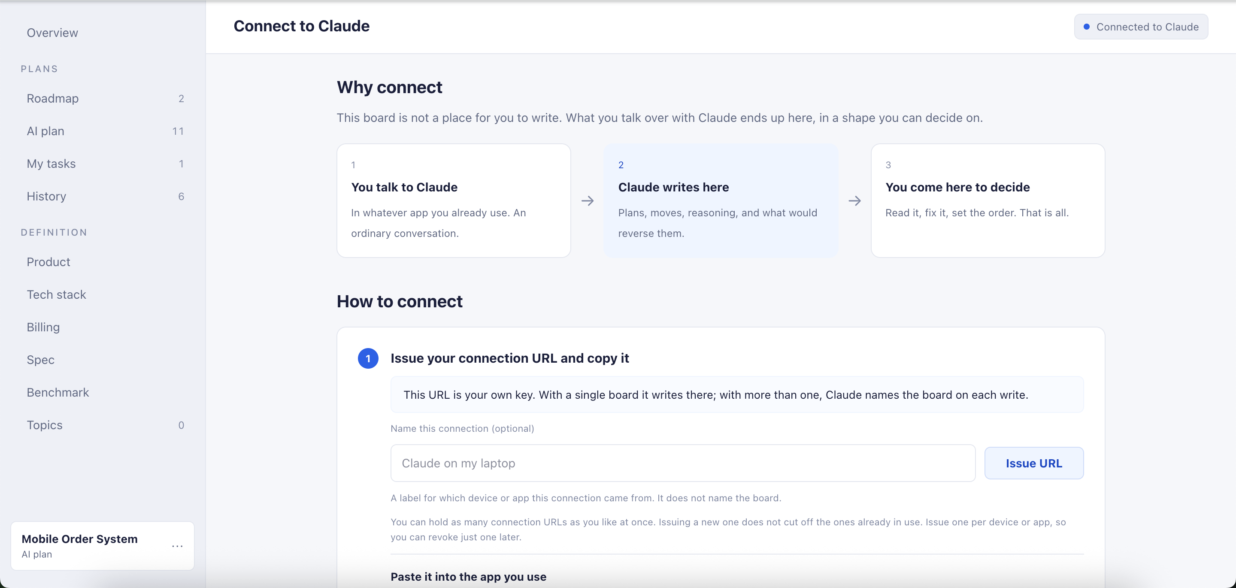Click the Issue URL button
The image size is (1236, 588).
(x=1033, y=463)
